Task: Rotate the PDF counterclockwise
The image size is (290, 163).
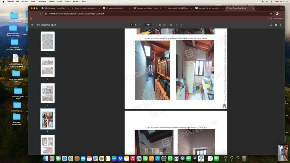Action: coord(164,25)
